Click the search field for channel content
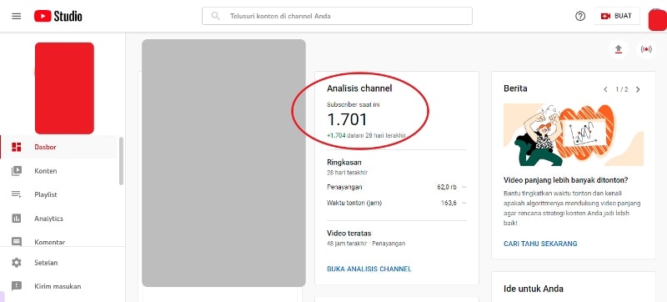This screenshot has height=302, width=667. [x=337, y=16]
